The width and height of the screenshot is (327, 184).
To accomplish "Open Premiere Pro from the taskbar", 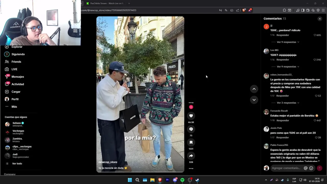I will point(167,180).
